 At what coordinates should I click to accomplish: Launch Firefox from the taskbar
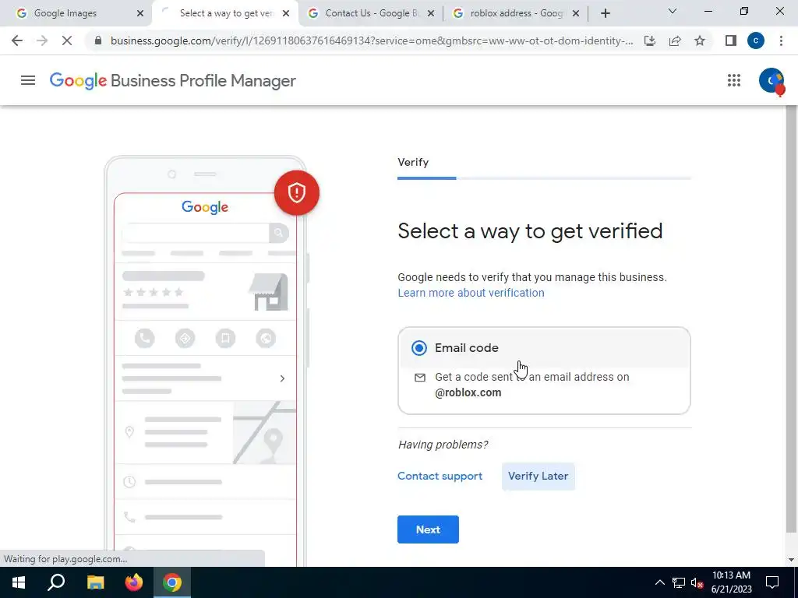134,582
